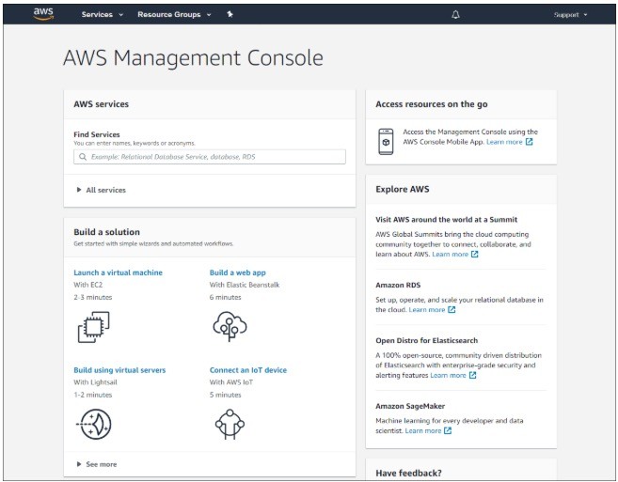Click the Amazon RDS heading
The height and width of the screenshot is (482, 618).
[x=398, y=285]
